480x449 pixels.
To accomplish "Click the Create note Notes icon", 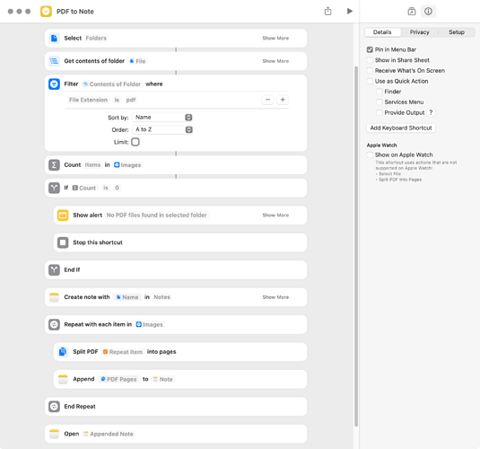I will tap(54, 297).
